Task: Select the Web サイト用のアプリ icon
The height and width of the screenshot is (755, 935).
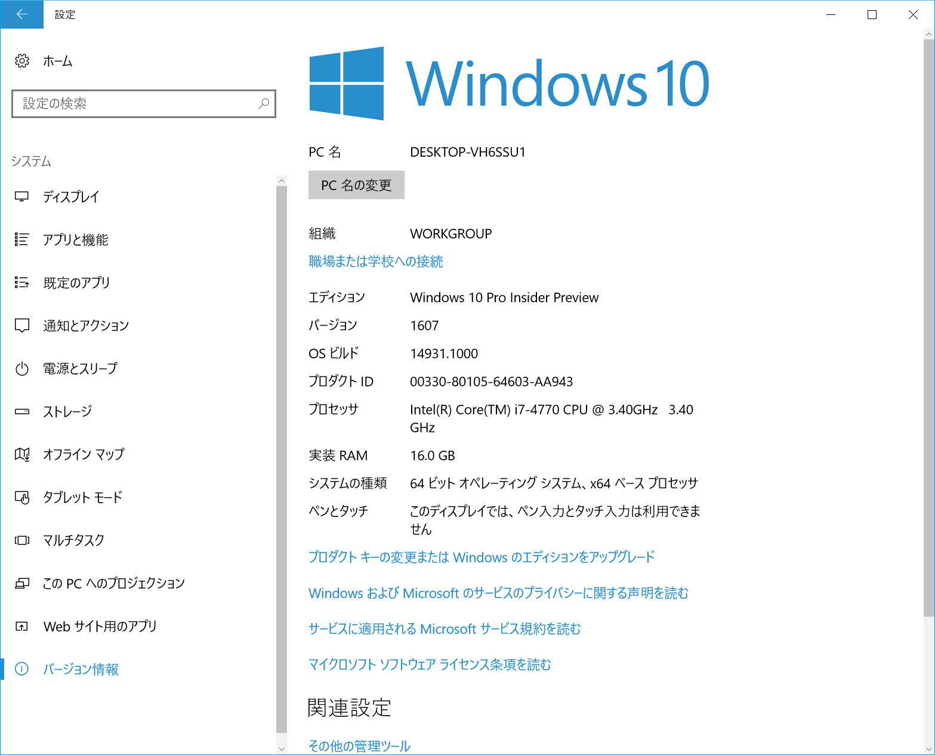Action: (x=22, y=626)
